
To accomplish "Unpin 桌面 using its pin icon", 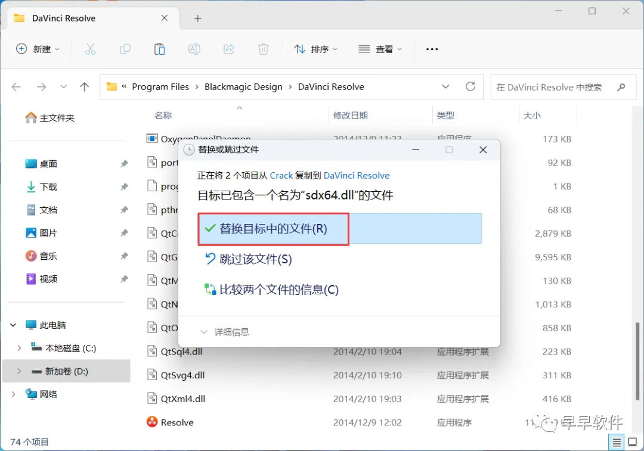I will click(124, 164).
